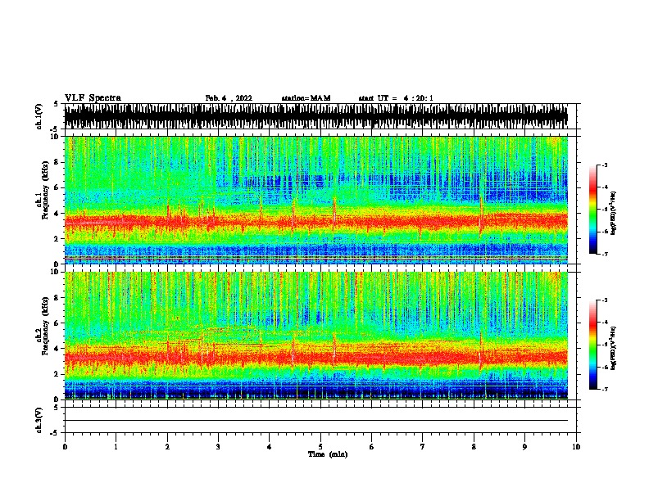Click the "2" kHz tick on ch.2 frequency axis
The image size is (649, 501).
point(58,374)
